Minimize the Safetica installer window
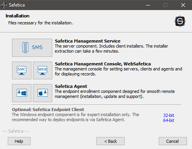 click(x=148, y=5)
